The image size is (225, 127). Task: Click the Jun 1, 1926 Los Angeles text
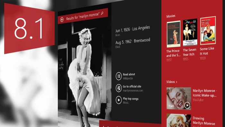pos(133,29)
